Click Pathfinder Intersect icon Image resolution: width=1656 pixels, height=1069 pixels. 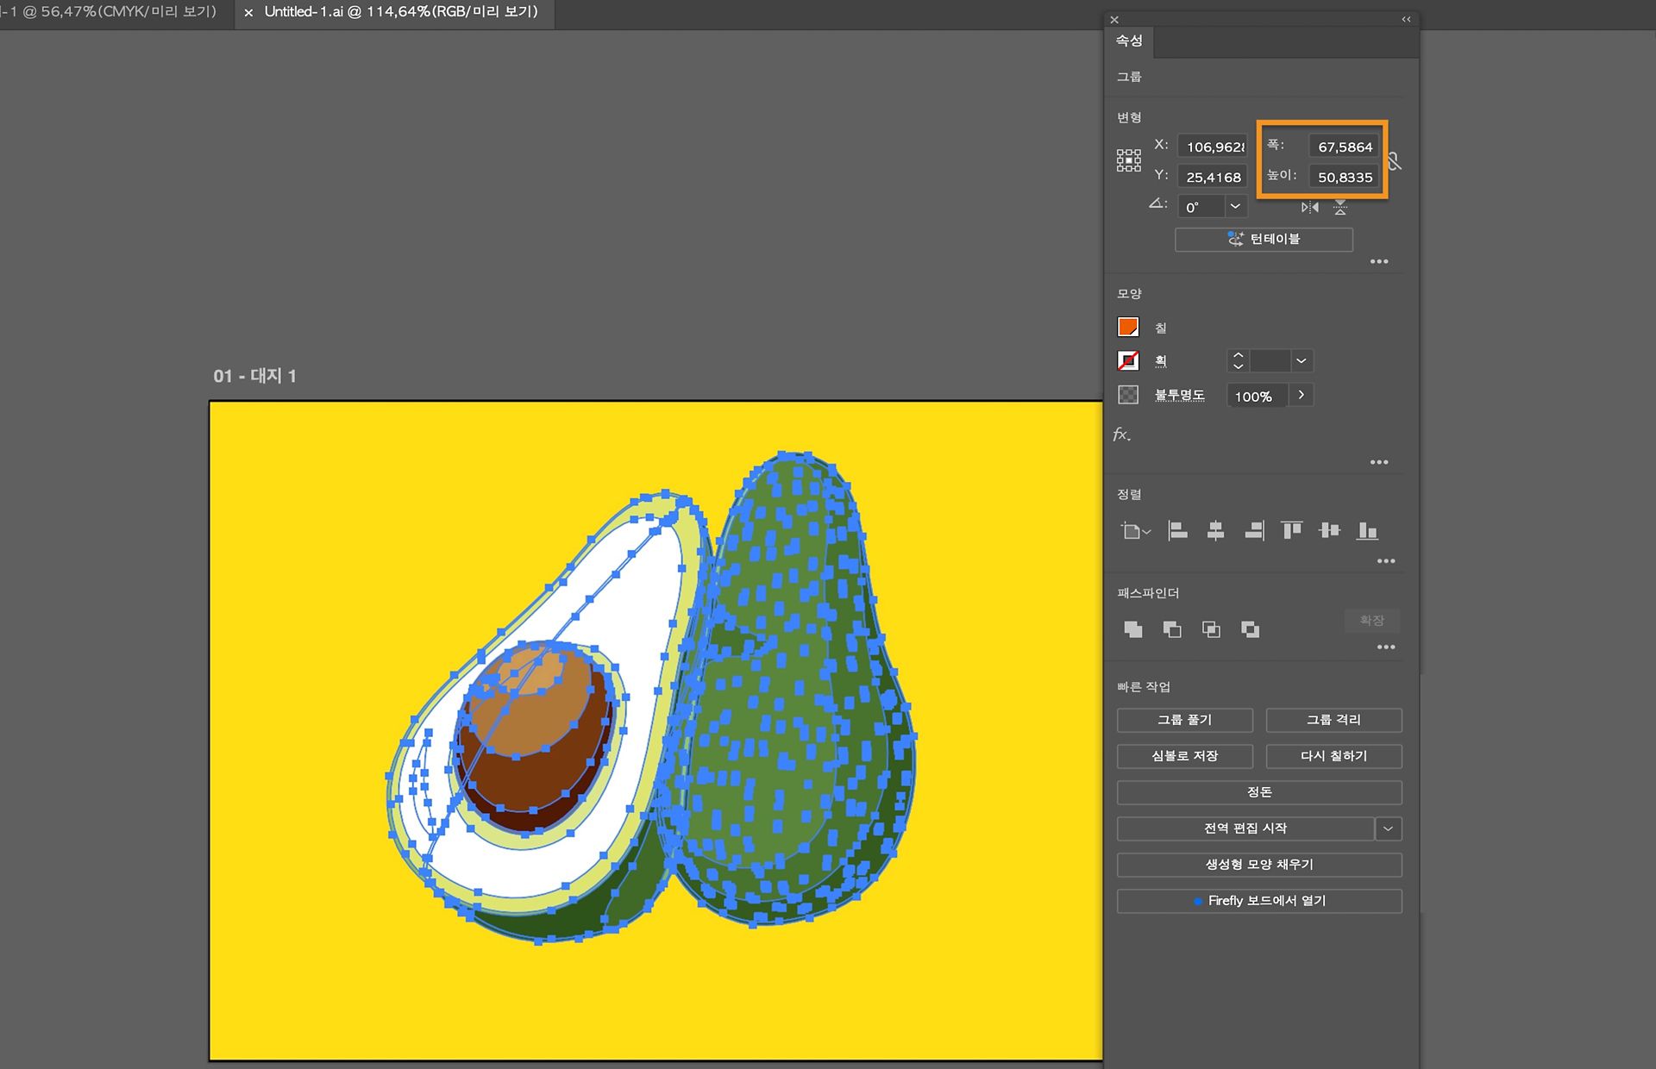[x=1211, y=629]
